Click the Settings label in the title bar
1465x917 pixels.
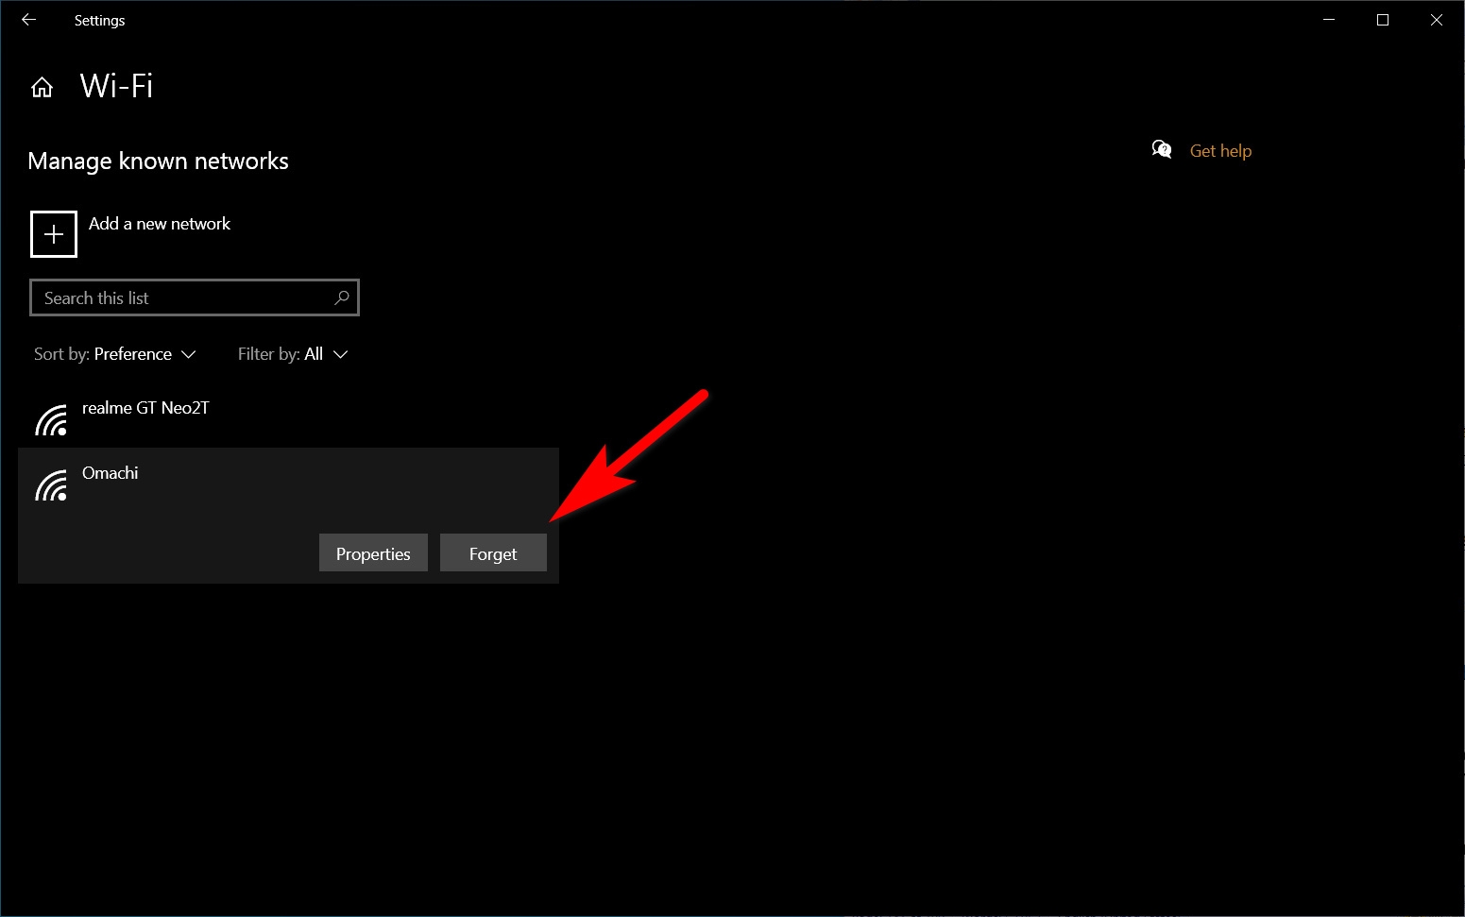(99, 19)
